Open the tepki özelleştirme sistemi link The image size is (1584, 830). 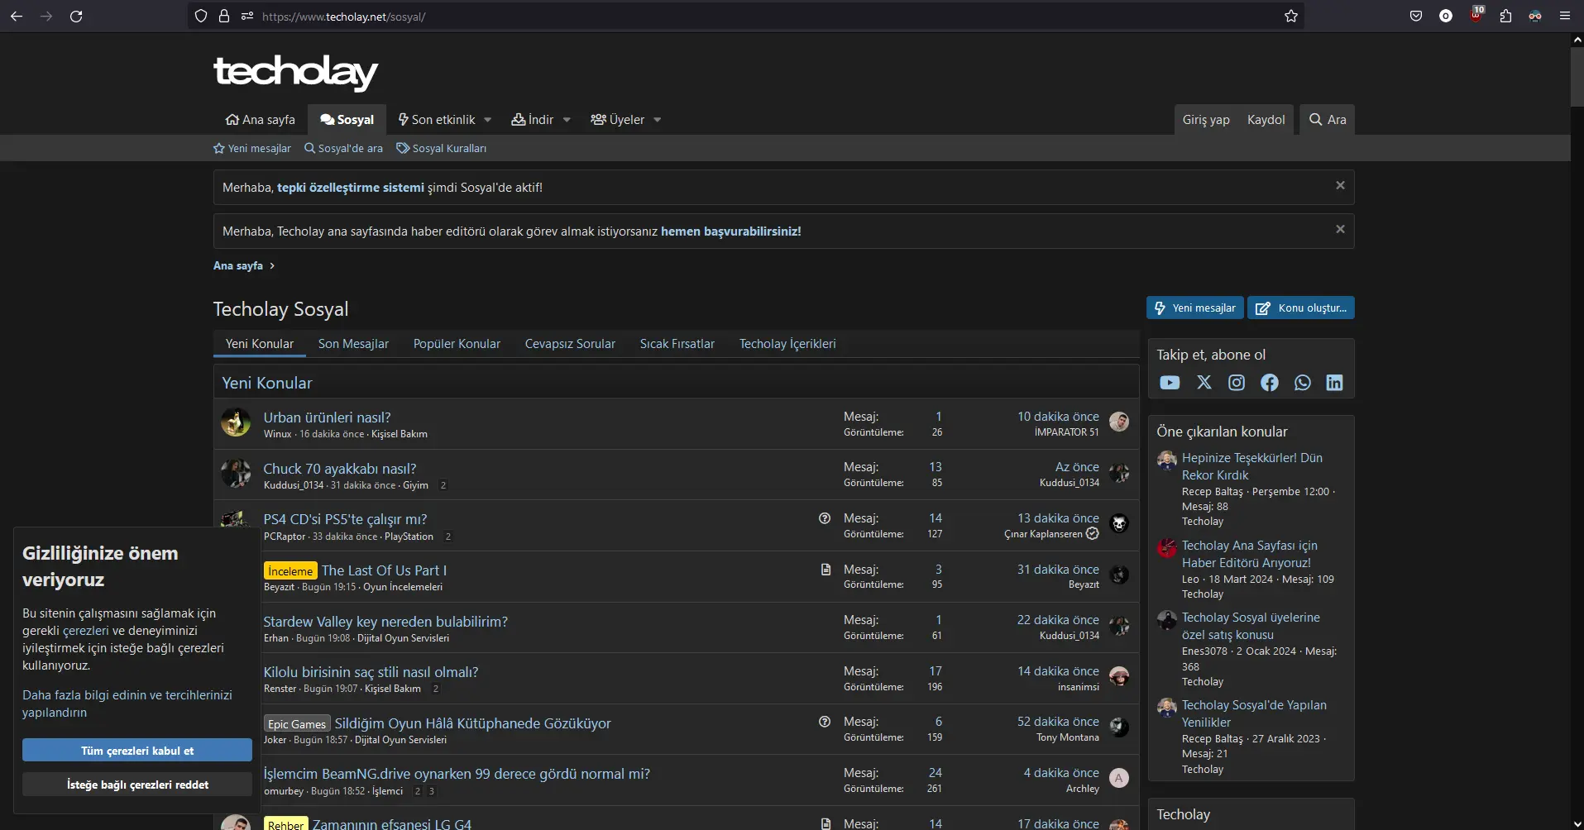(x=351, y=188)
